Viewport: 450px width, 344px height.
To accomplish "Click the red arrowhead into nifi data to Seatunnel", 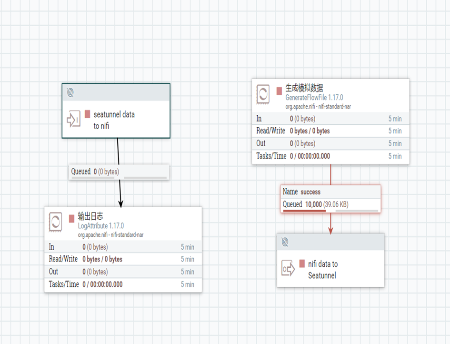I will pyautogui.click(x=330, y=230).
